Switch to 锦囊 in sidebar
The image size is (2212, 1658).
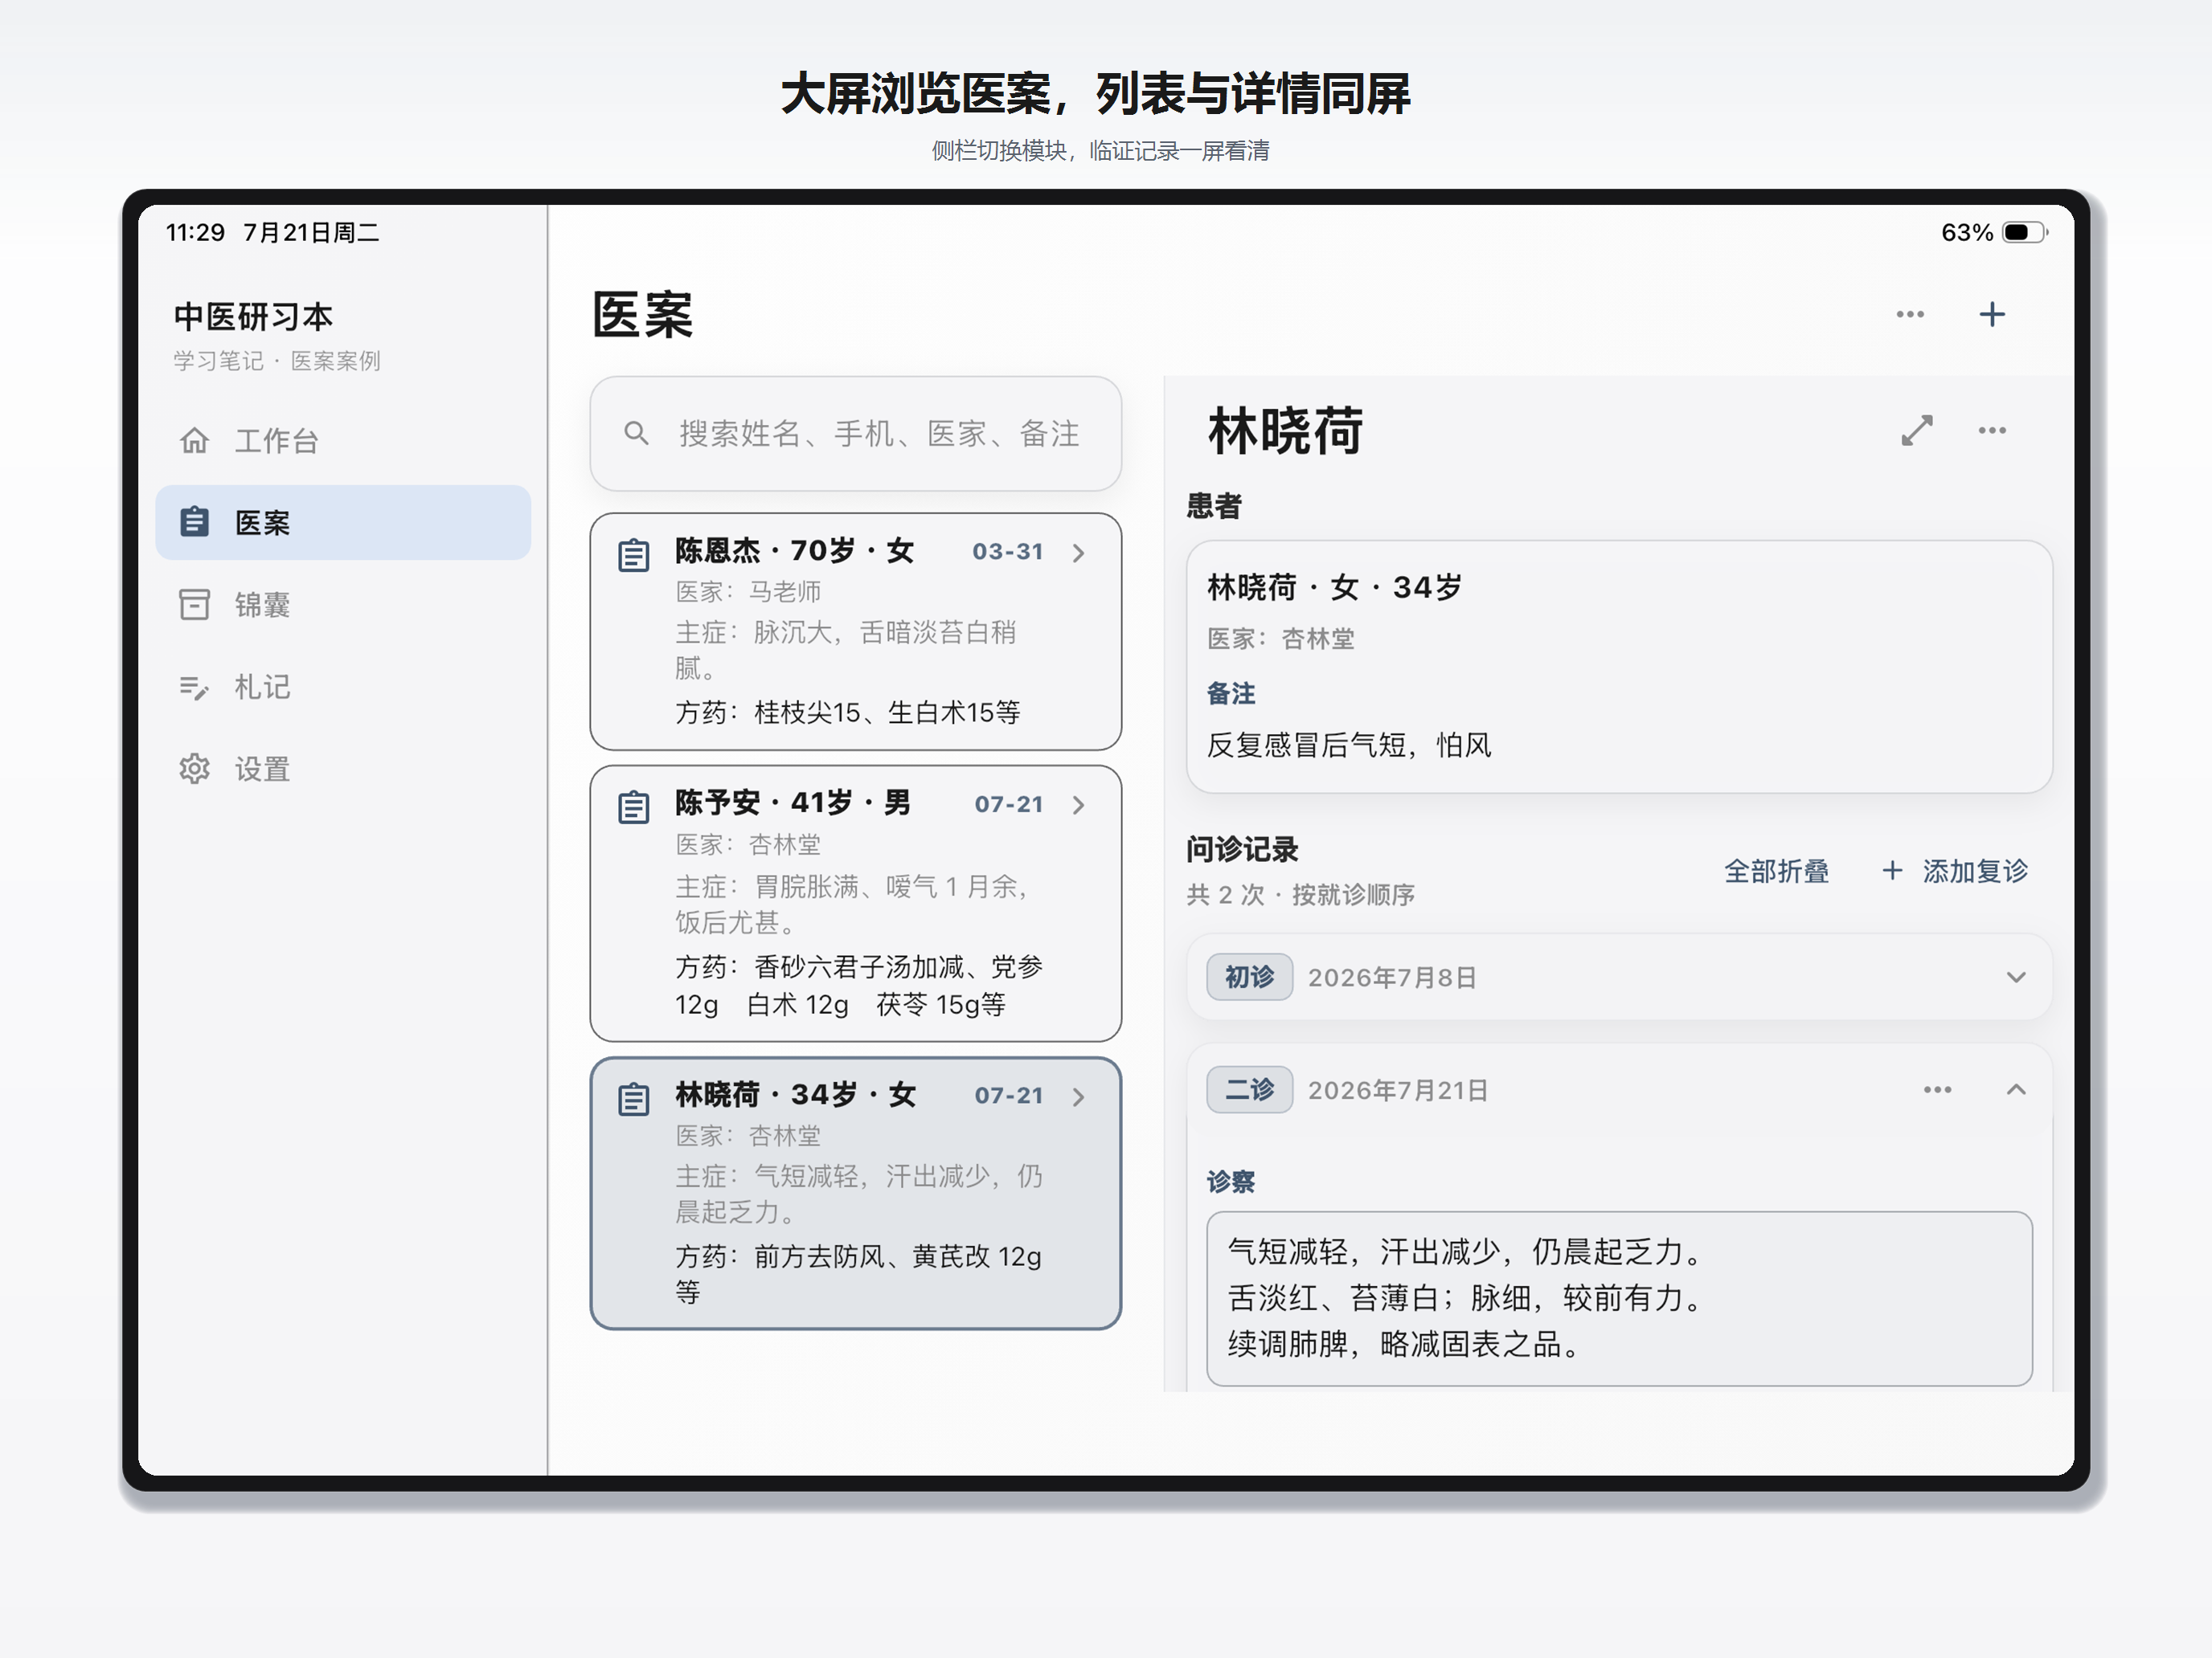(x=343, y=603)
